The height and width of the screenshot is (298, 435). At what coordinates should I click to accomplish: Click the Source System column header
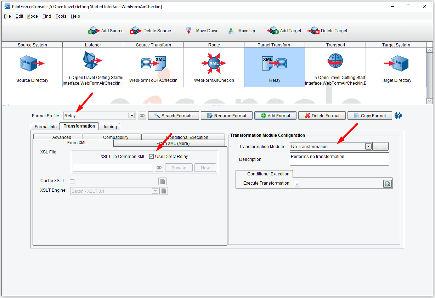click(x=32, y=45)
